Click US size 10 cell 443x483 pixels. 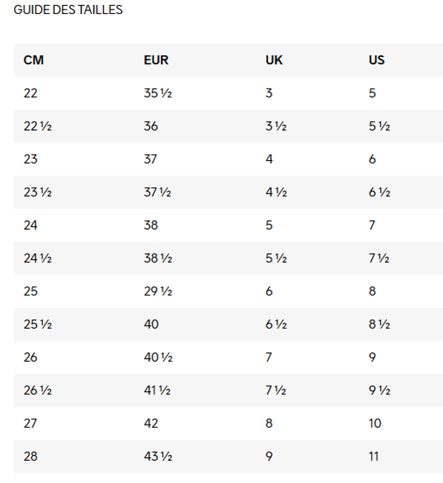pos(375,423)
